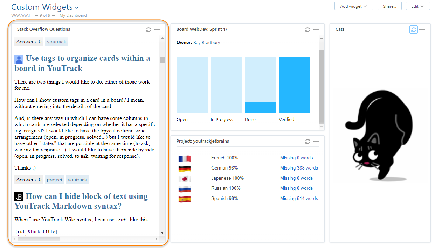Click the 'German 98%' text
The image size is (435, 251).
coord(225,168)
